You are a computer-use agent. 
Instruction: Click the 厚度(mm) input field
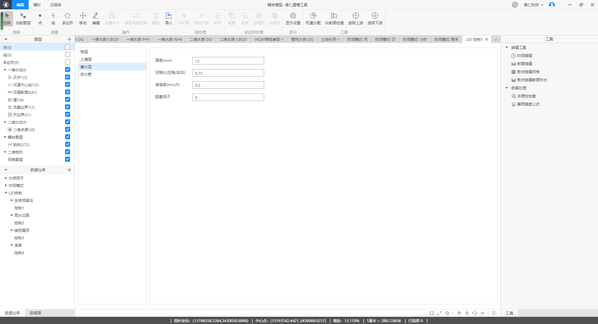point(228,61)
